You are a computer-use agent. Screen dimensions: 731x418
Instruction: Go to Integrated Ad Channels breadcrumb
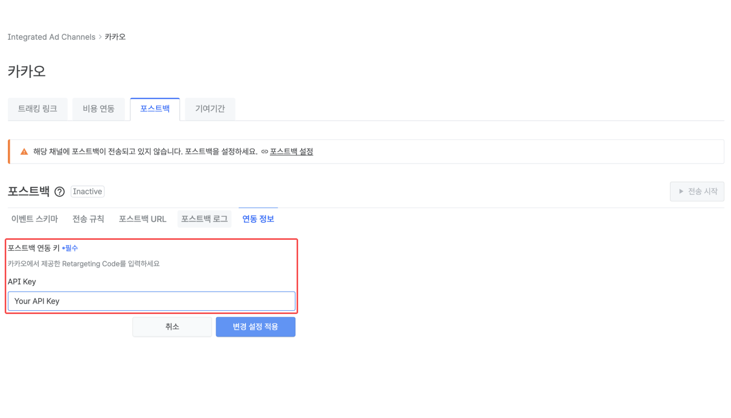click(51, 37)
